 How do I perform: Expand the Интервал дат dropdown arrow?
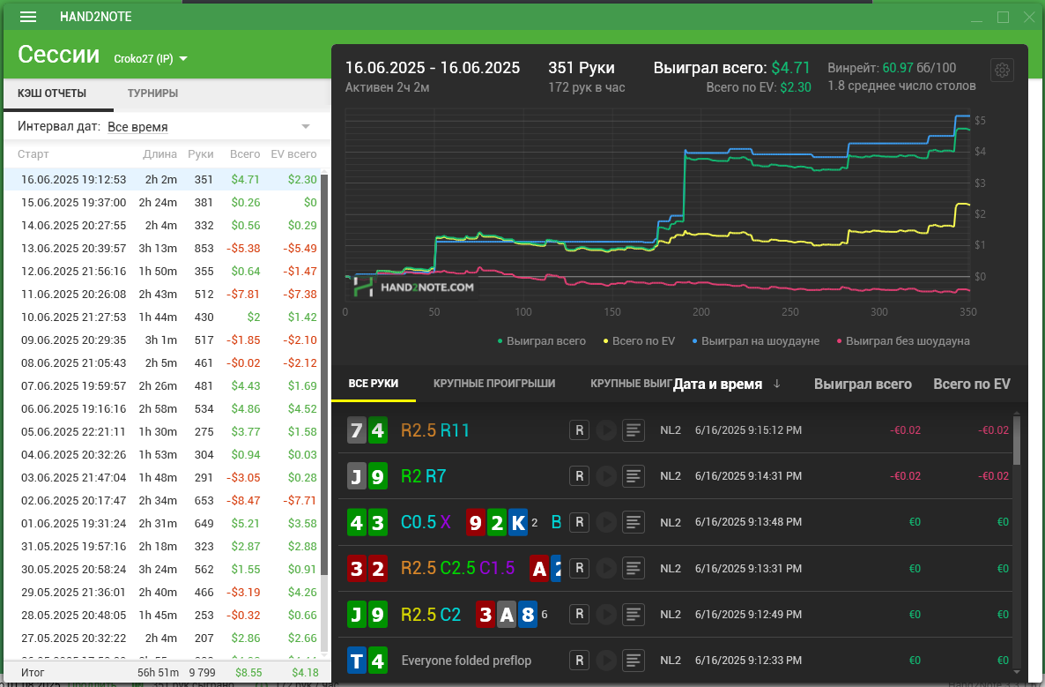[306, 127]
